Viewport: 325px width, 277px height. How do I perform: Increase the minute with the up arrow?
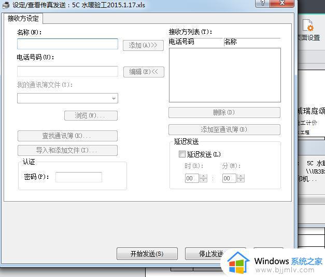(241, 176)
